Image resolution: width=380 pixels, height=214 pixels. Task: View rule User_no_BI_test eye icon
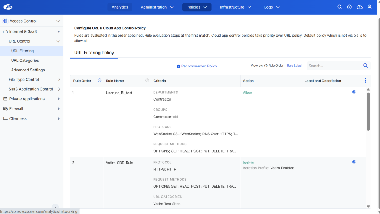point(354,92)
